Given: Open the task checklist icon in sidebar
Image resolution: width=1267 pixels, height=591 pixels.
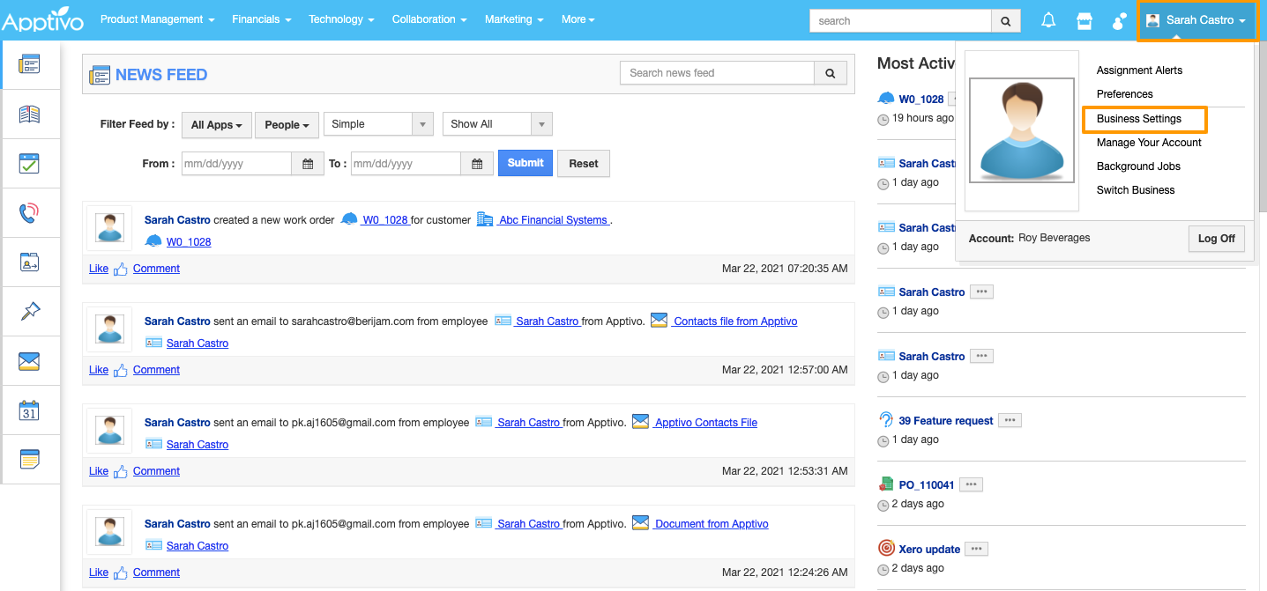Looking at the screenshot, I should click(x=30, y=164).
